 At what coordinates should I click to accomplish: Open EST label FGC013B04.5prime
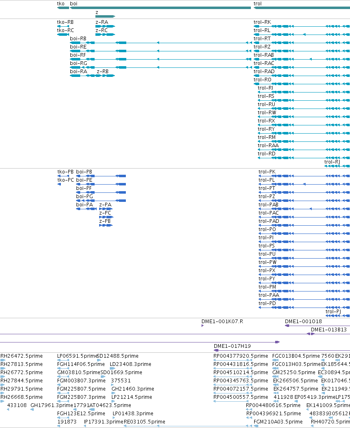coord(296,356)
